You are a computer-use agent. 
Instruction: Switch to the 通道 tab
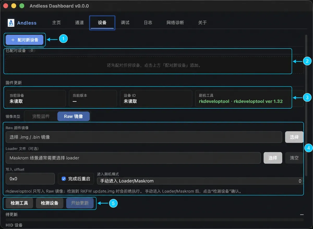[x=79, y=22]
